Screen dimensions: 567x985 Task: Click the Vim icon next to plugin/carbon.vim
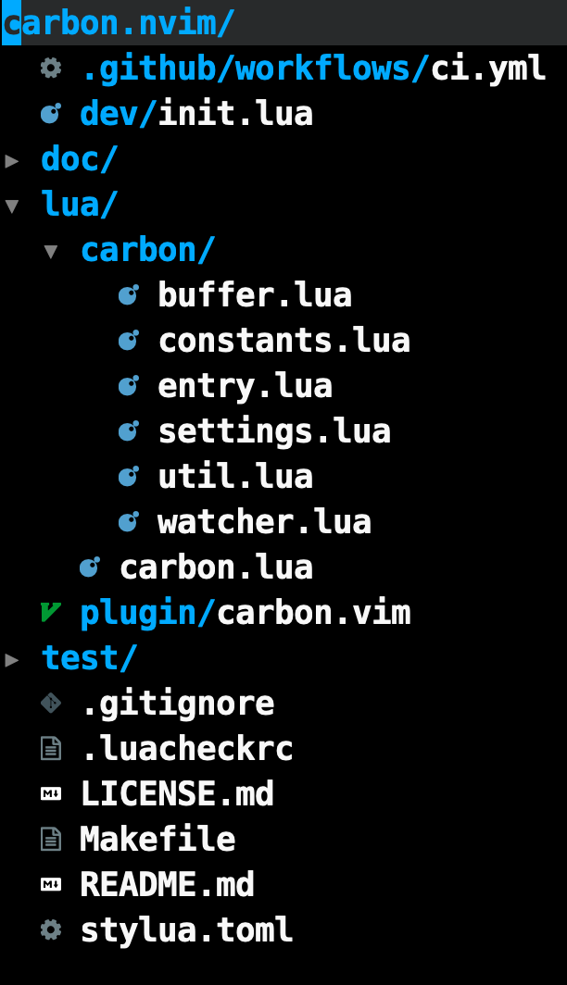(53, 612)
